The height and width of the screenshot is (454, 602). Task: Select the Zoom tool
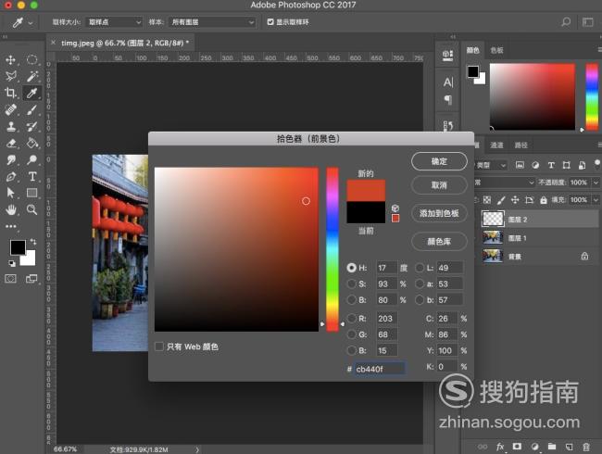[31, 209]
